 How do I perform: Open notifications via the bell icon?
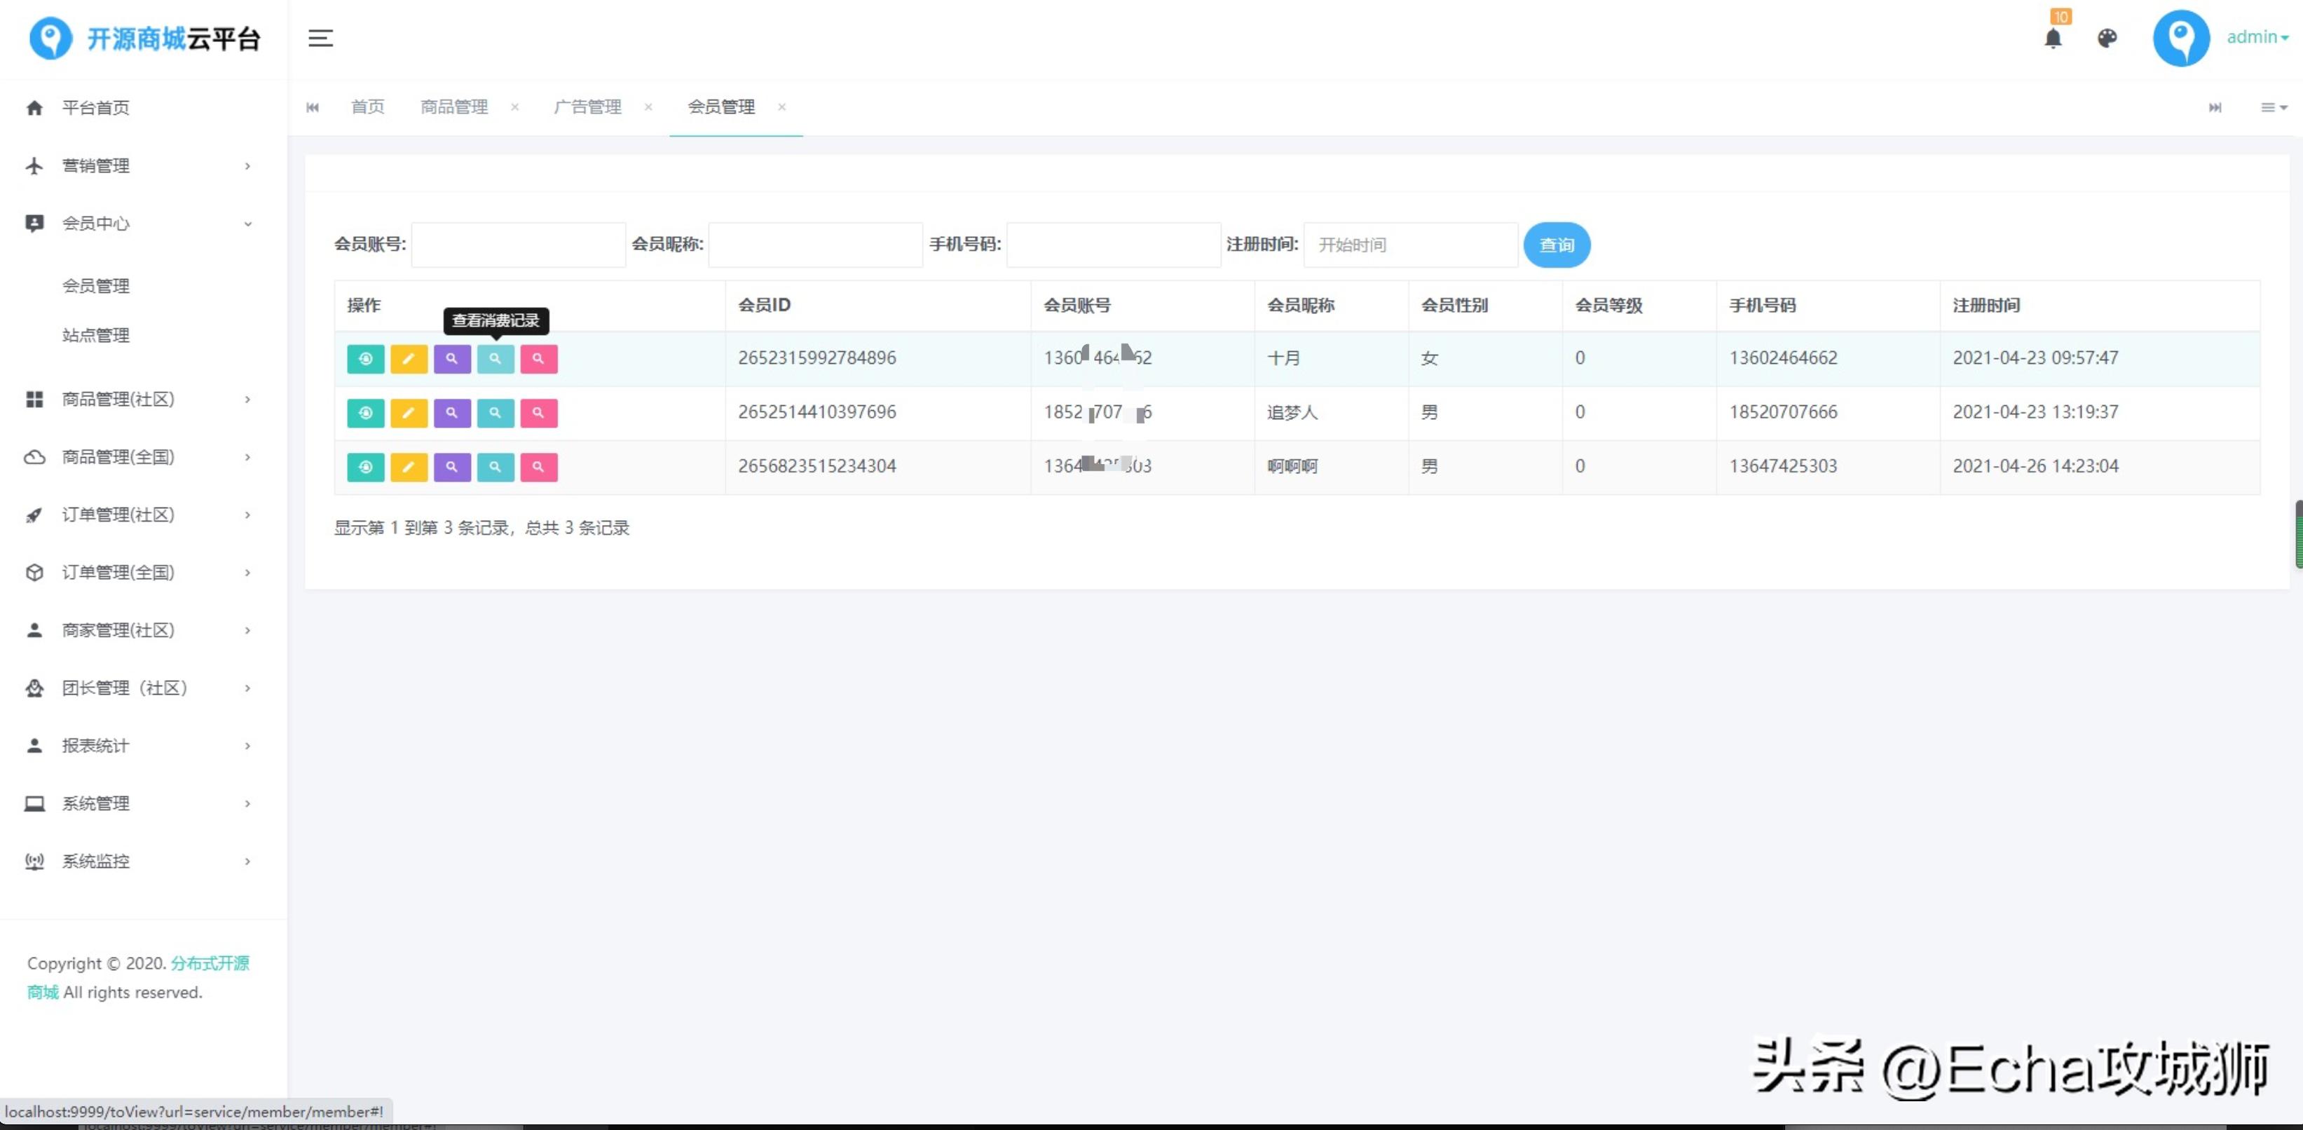2053,39
